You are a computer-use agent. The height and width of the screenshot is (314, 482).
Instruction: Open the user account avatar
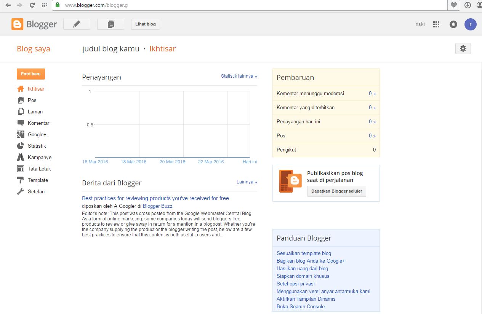470,24
